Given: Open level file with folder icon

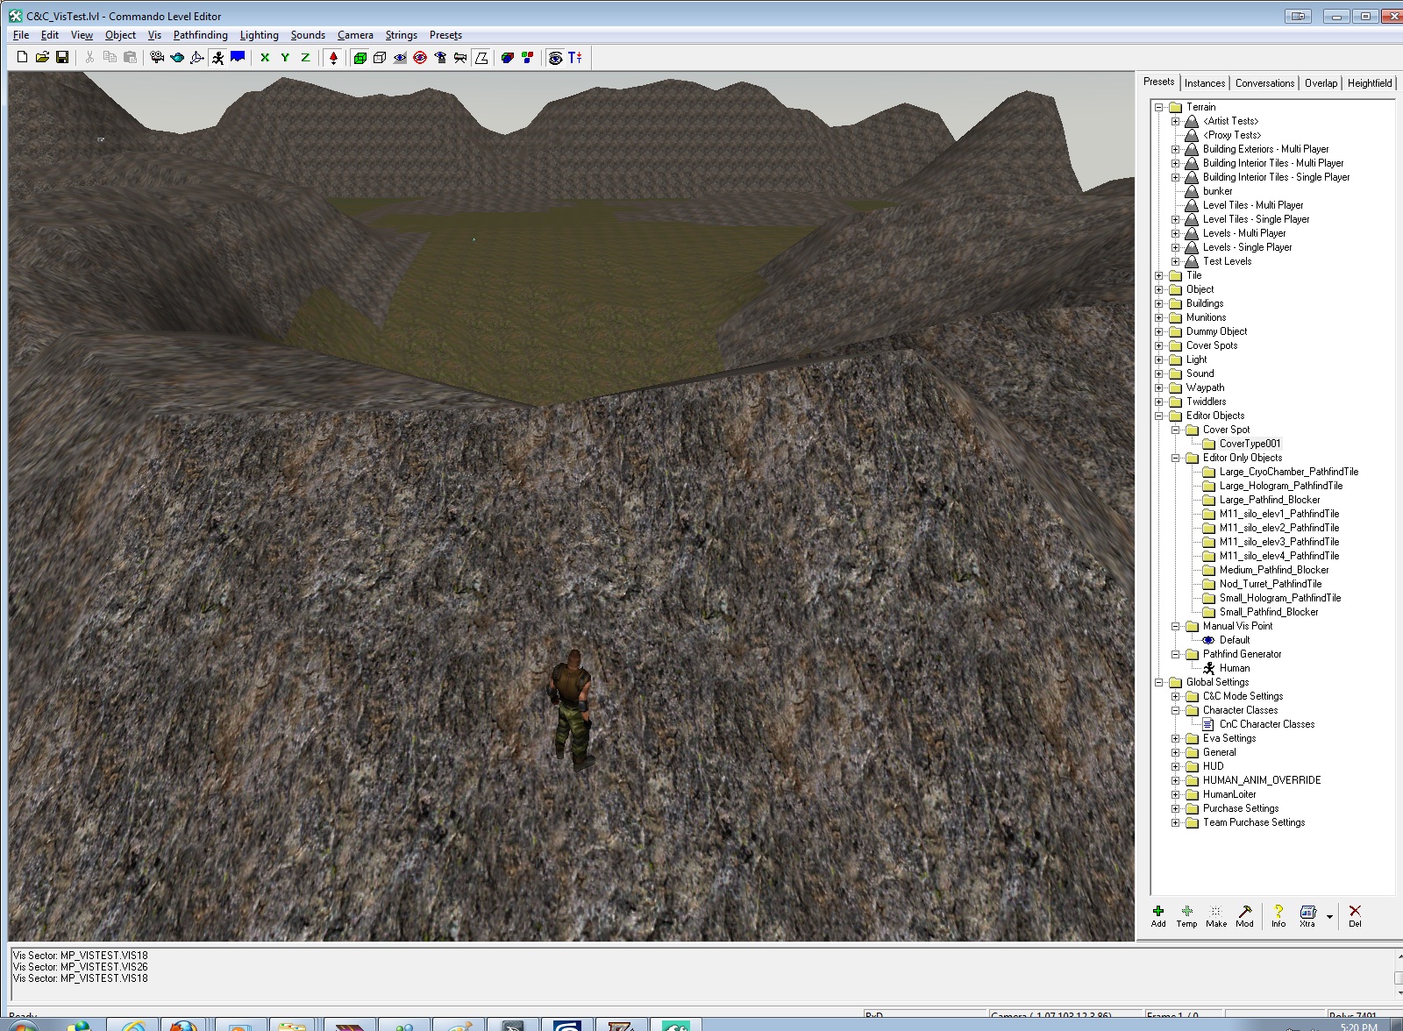Looking at the screenshot, I should point(42,58).
